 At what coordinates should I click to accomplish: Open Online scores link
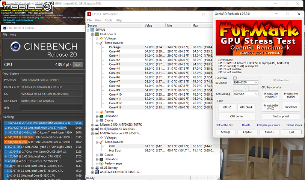(294, 125)
